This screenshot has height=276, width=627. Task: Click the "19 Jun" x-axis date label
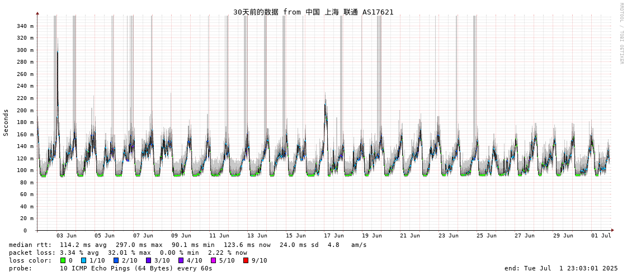[x=372, y=236]
